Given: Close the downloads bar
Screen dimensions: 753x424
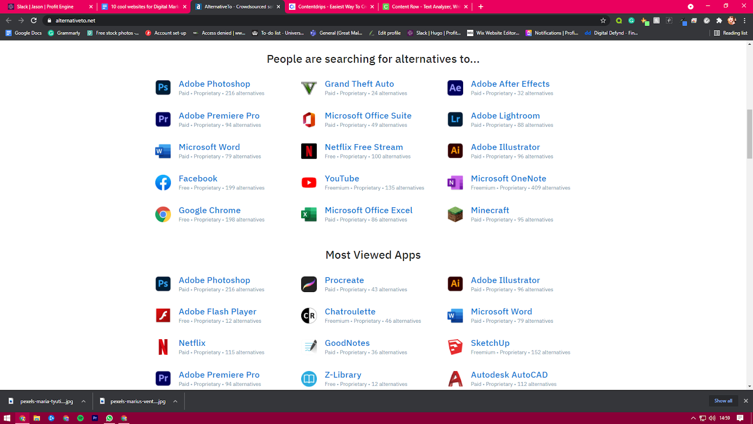Looking at the screenshot, I should coord(745,401).
